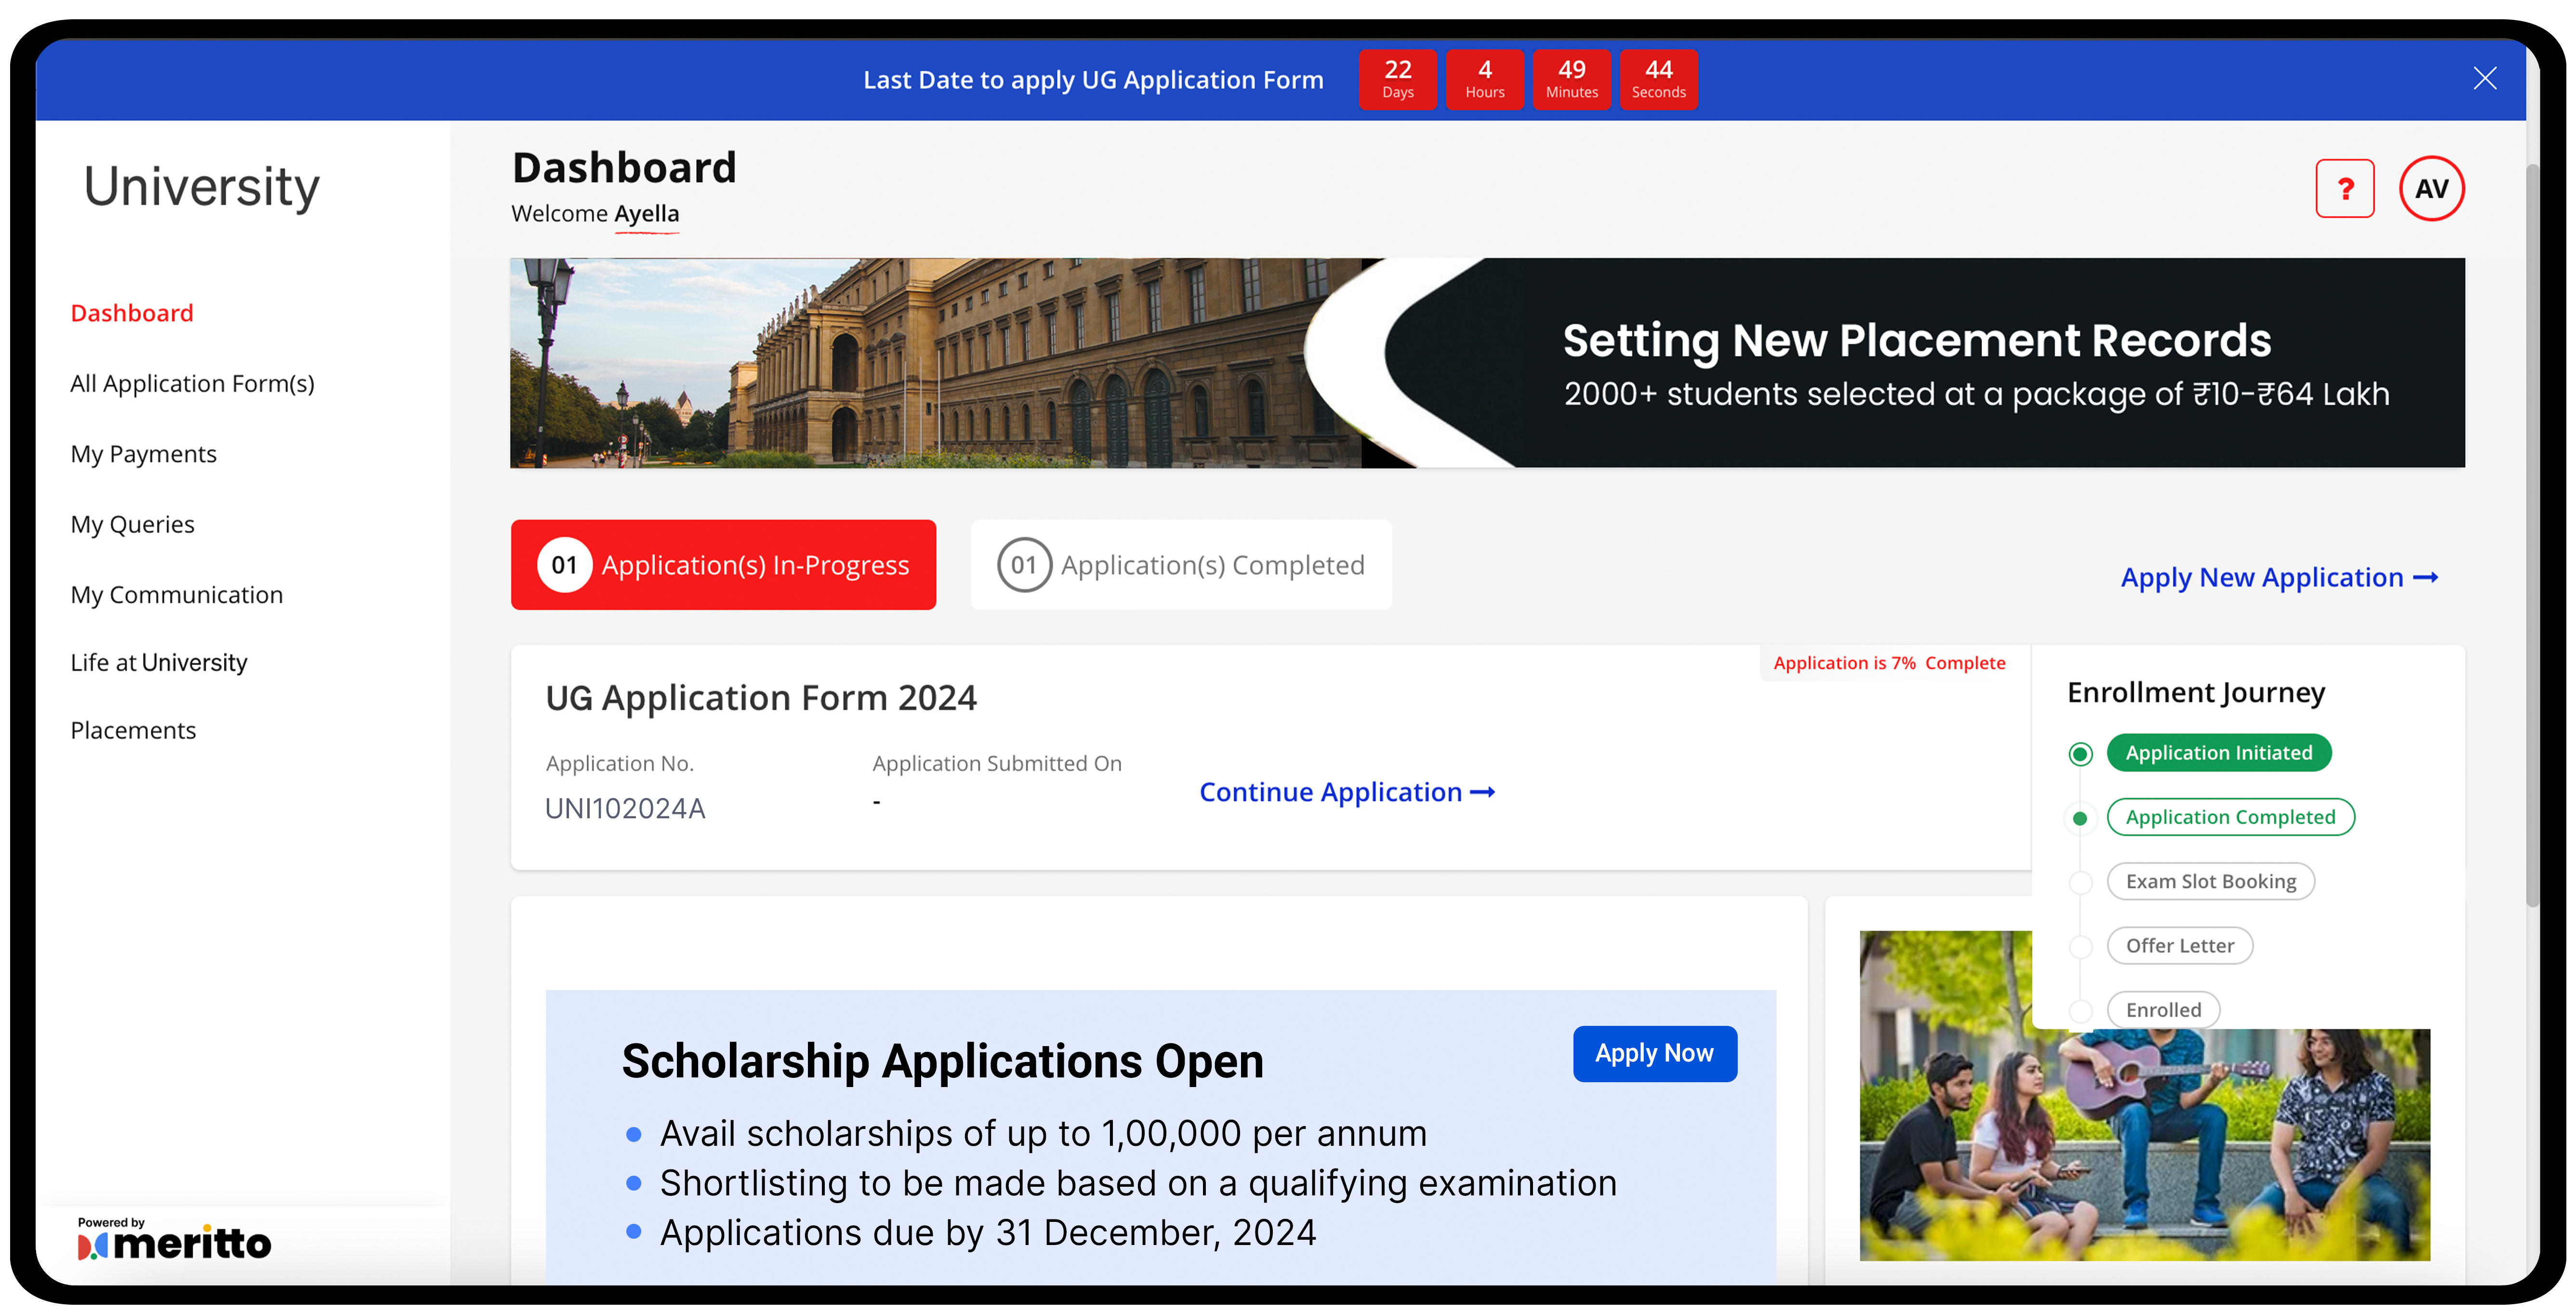Viewport: 2576px width, 1311px height.
Task: Open My Queries in sidebar
Action: click(x=132, y=524)
